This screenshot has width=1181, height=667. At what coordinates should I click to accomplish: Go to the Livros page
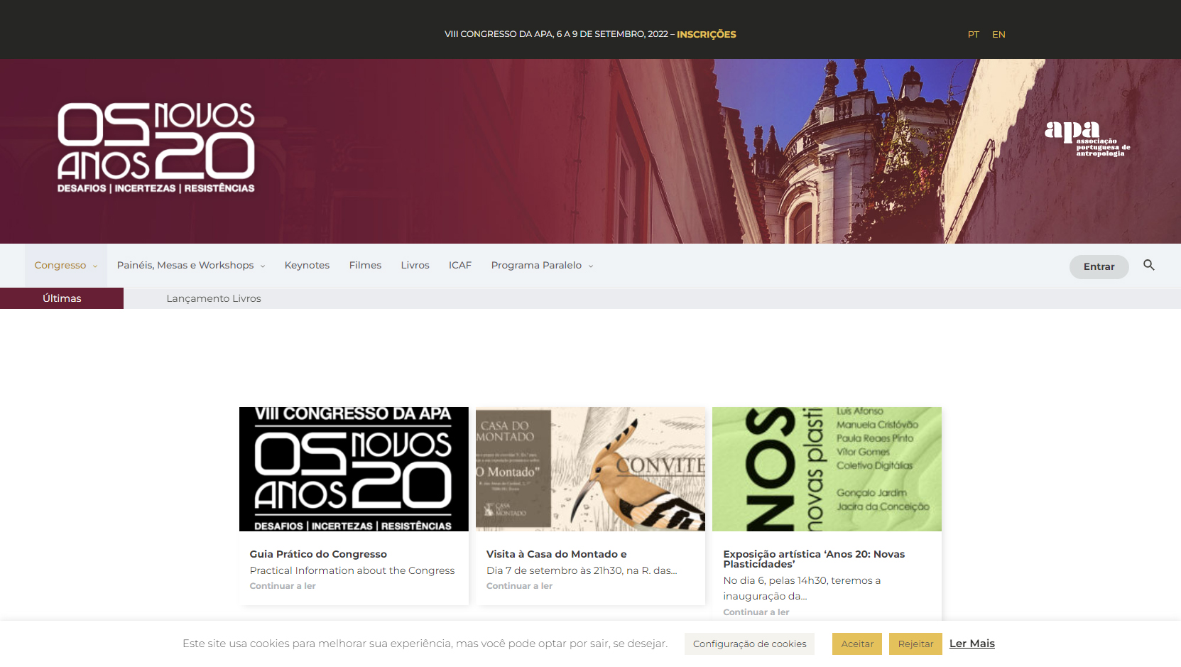coord(415,265)
